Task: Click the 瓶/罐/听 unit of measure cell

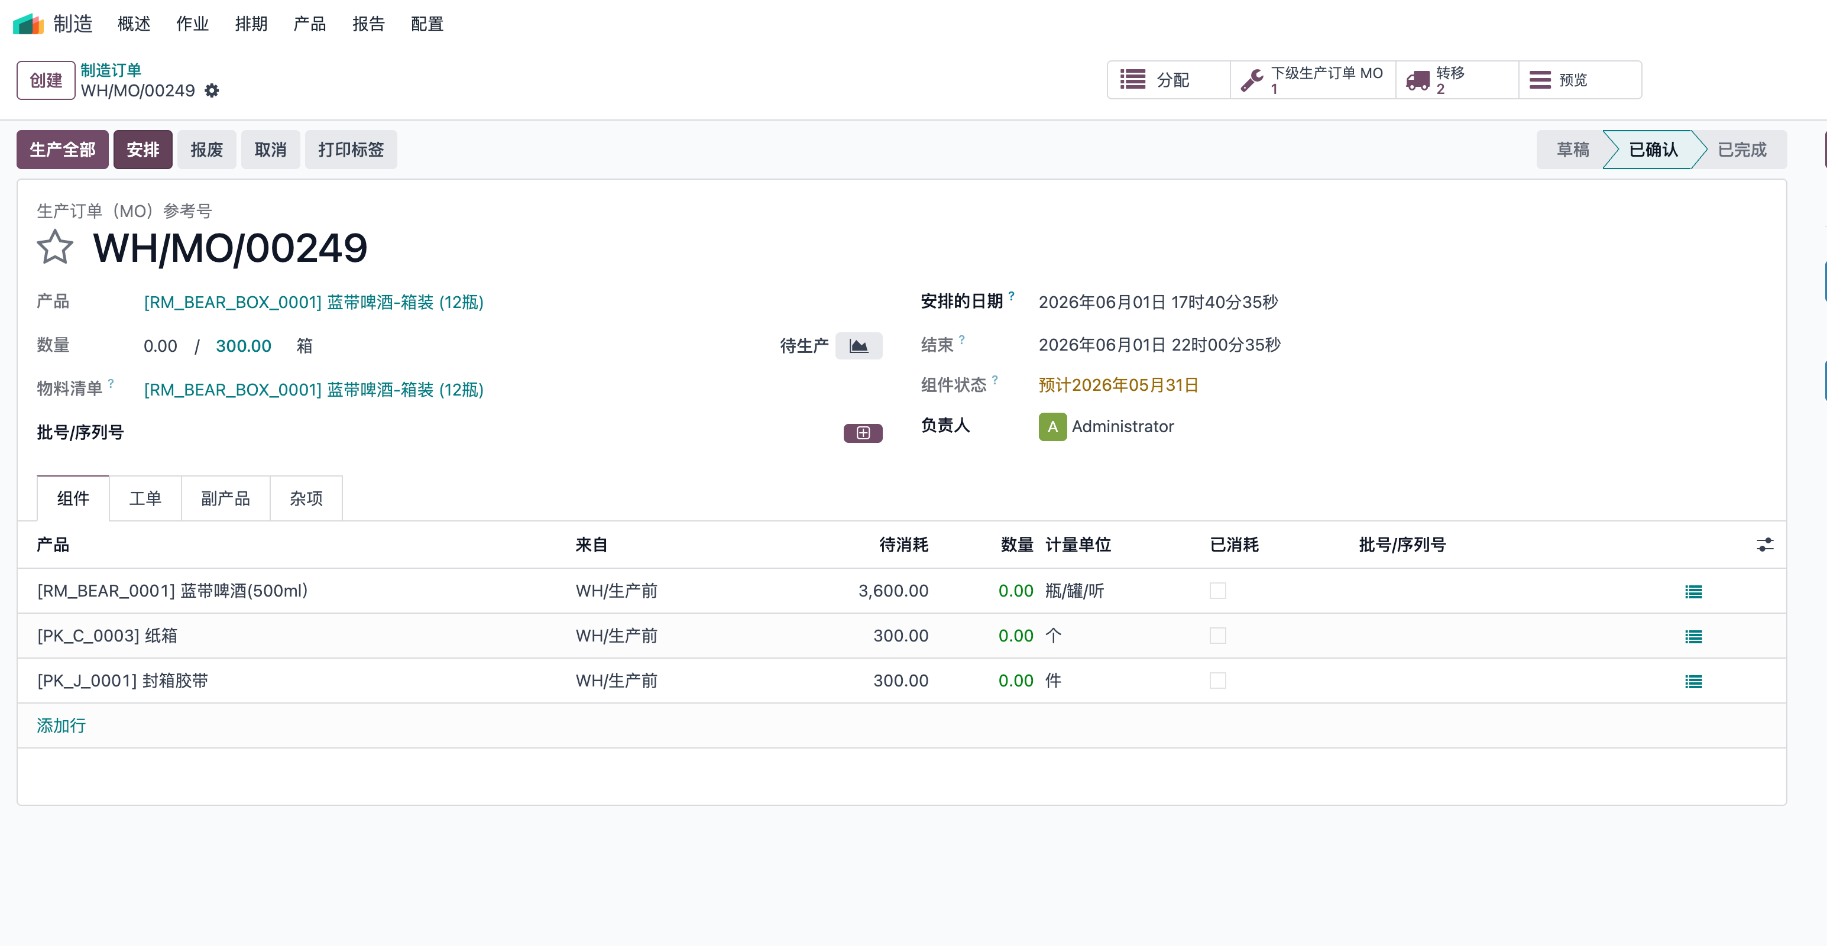Action: click(1074, 591)
